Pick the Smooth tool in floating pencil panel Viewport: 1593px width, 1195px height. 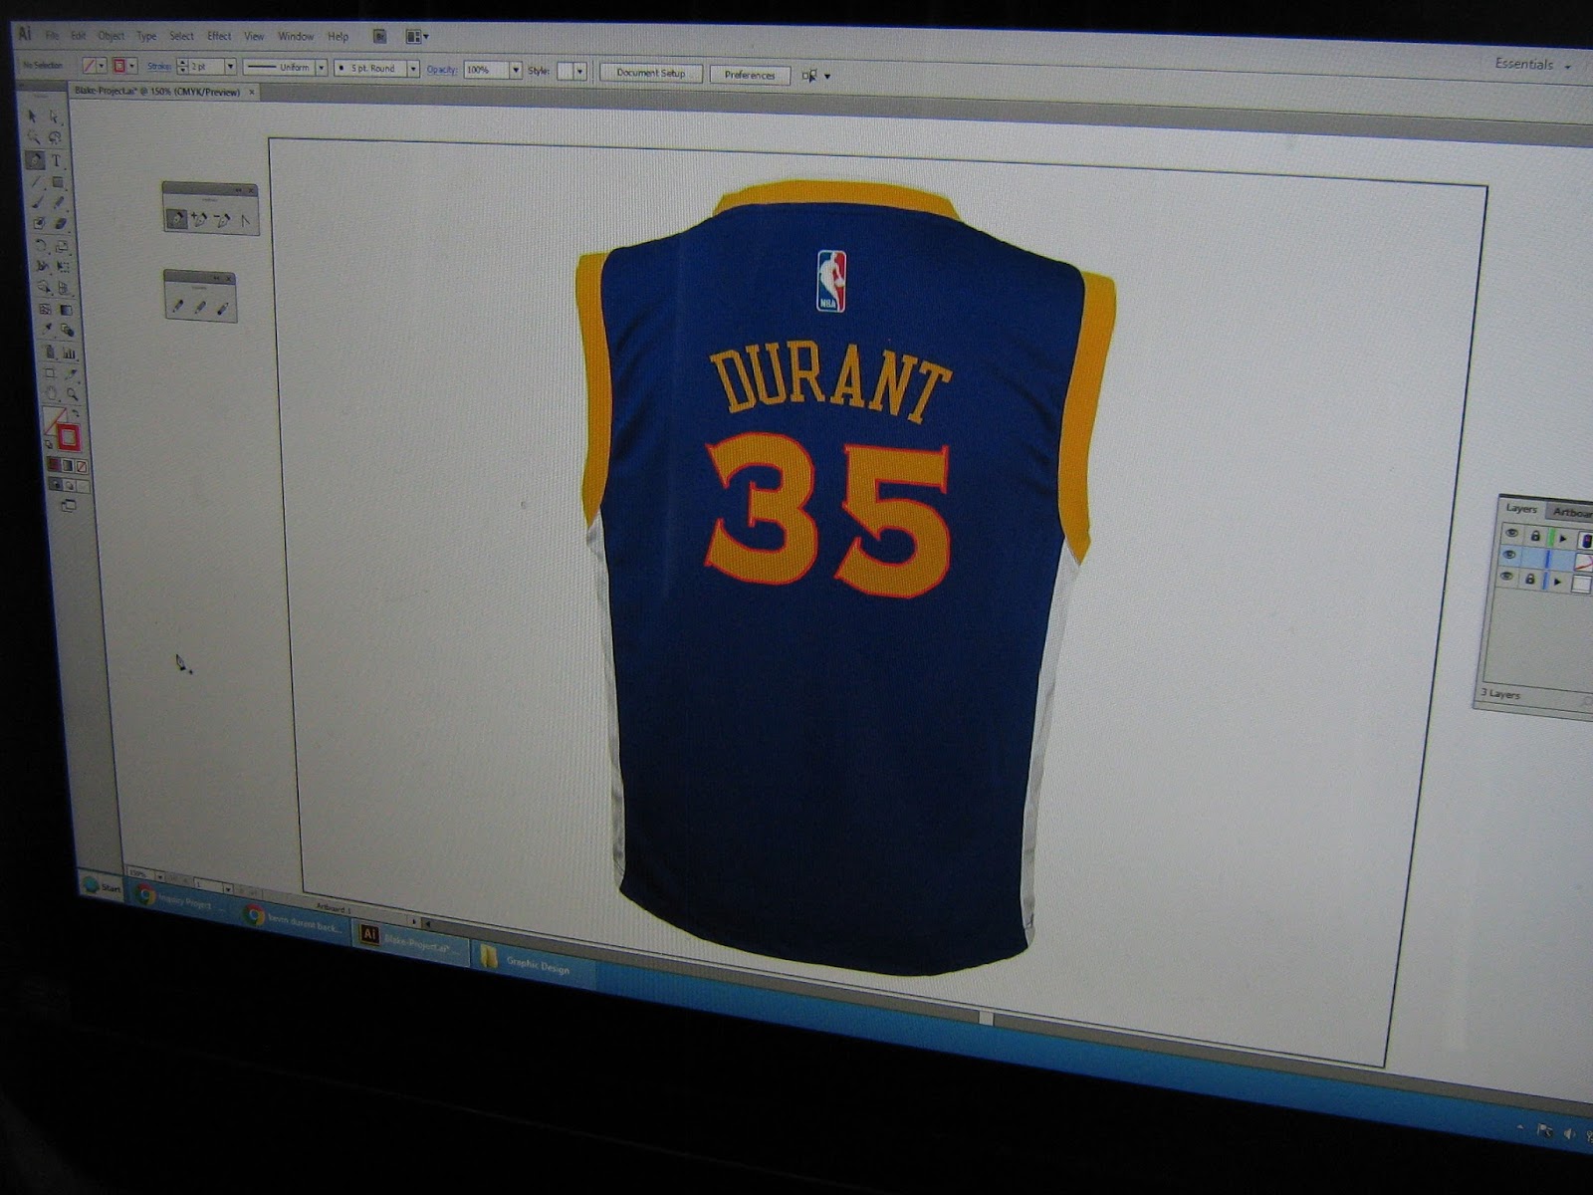coord(200,308)
